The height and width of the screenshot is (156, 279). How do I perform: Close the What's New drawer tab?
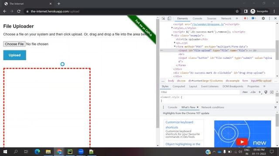tap(197, 107)
